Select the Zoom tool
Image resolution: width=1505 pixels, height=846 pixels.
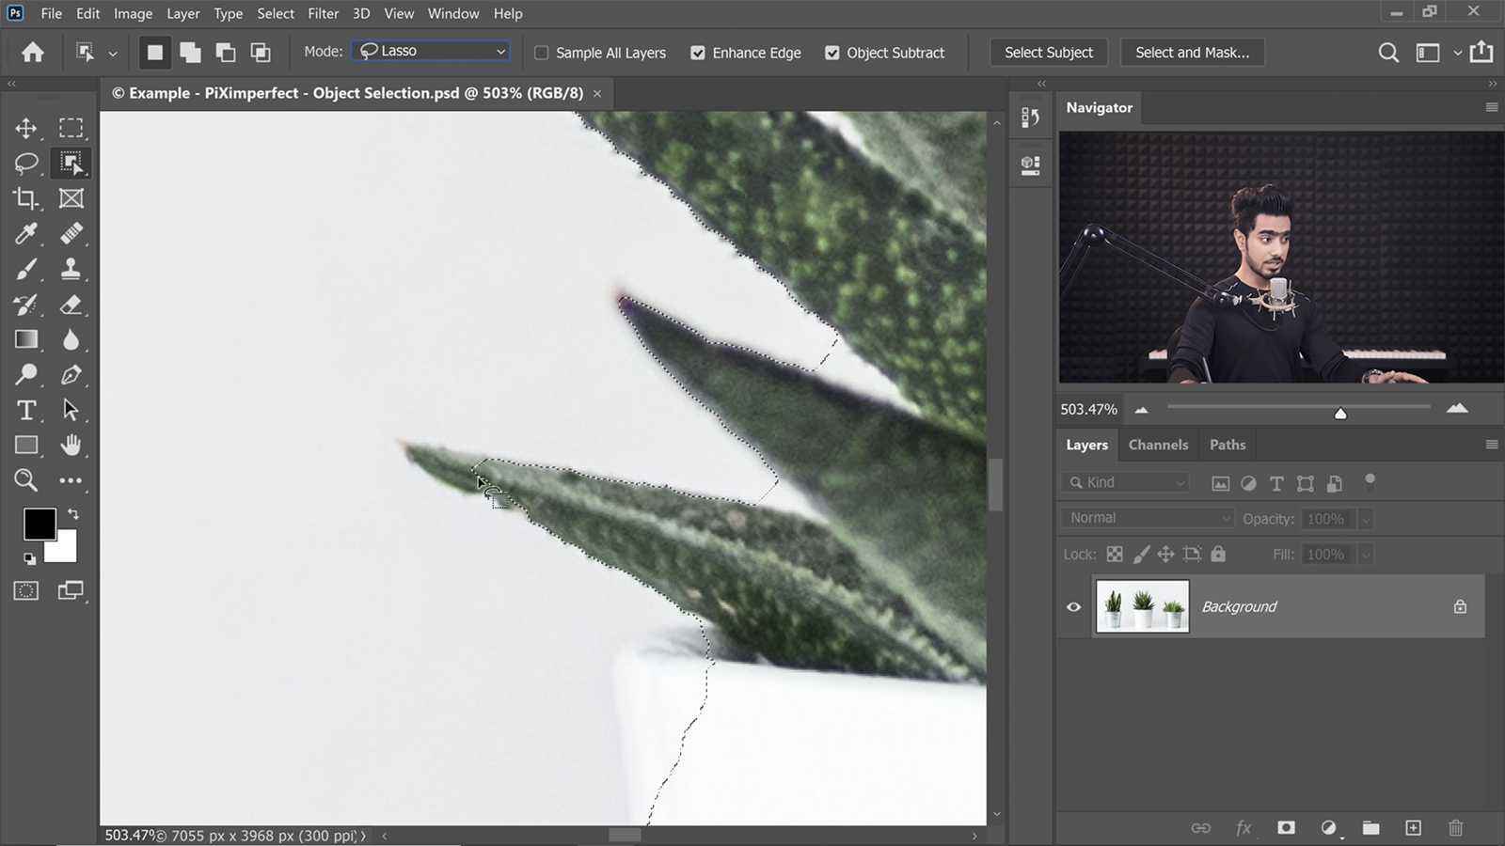point(26,480)
